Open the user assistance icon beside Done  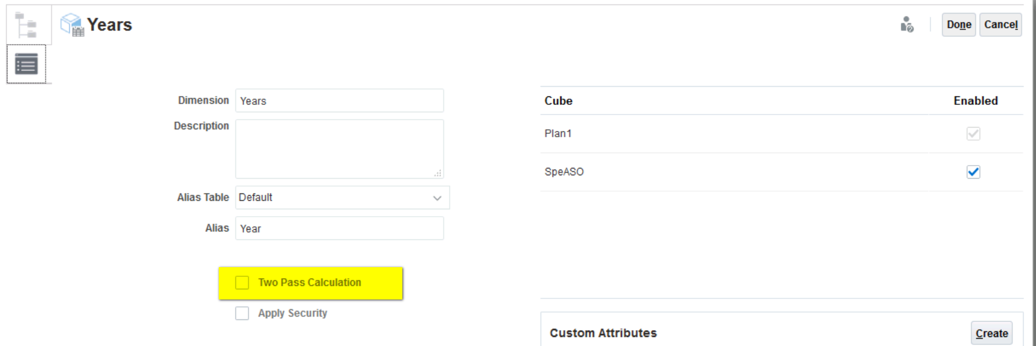coord(907,24)
